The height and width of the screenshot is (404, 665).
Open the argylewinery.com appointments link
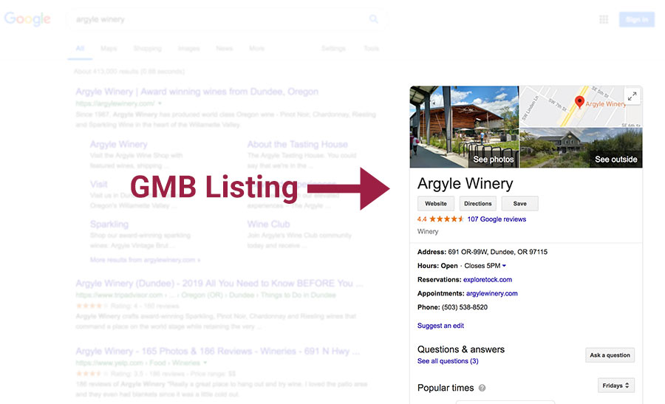point(492,293)
